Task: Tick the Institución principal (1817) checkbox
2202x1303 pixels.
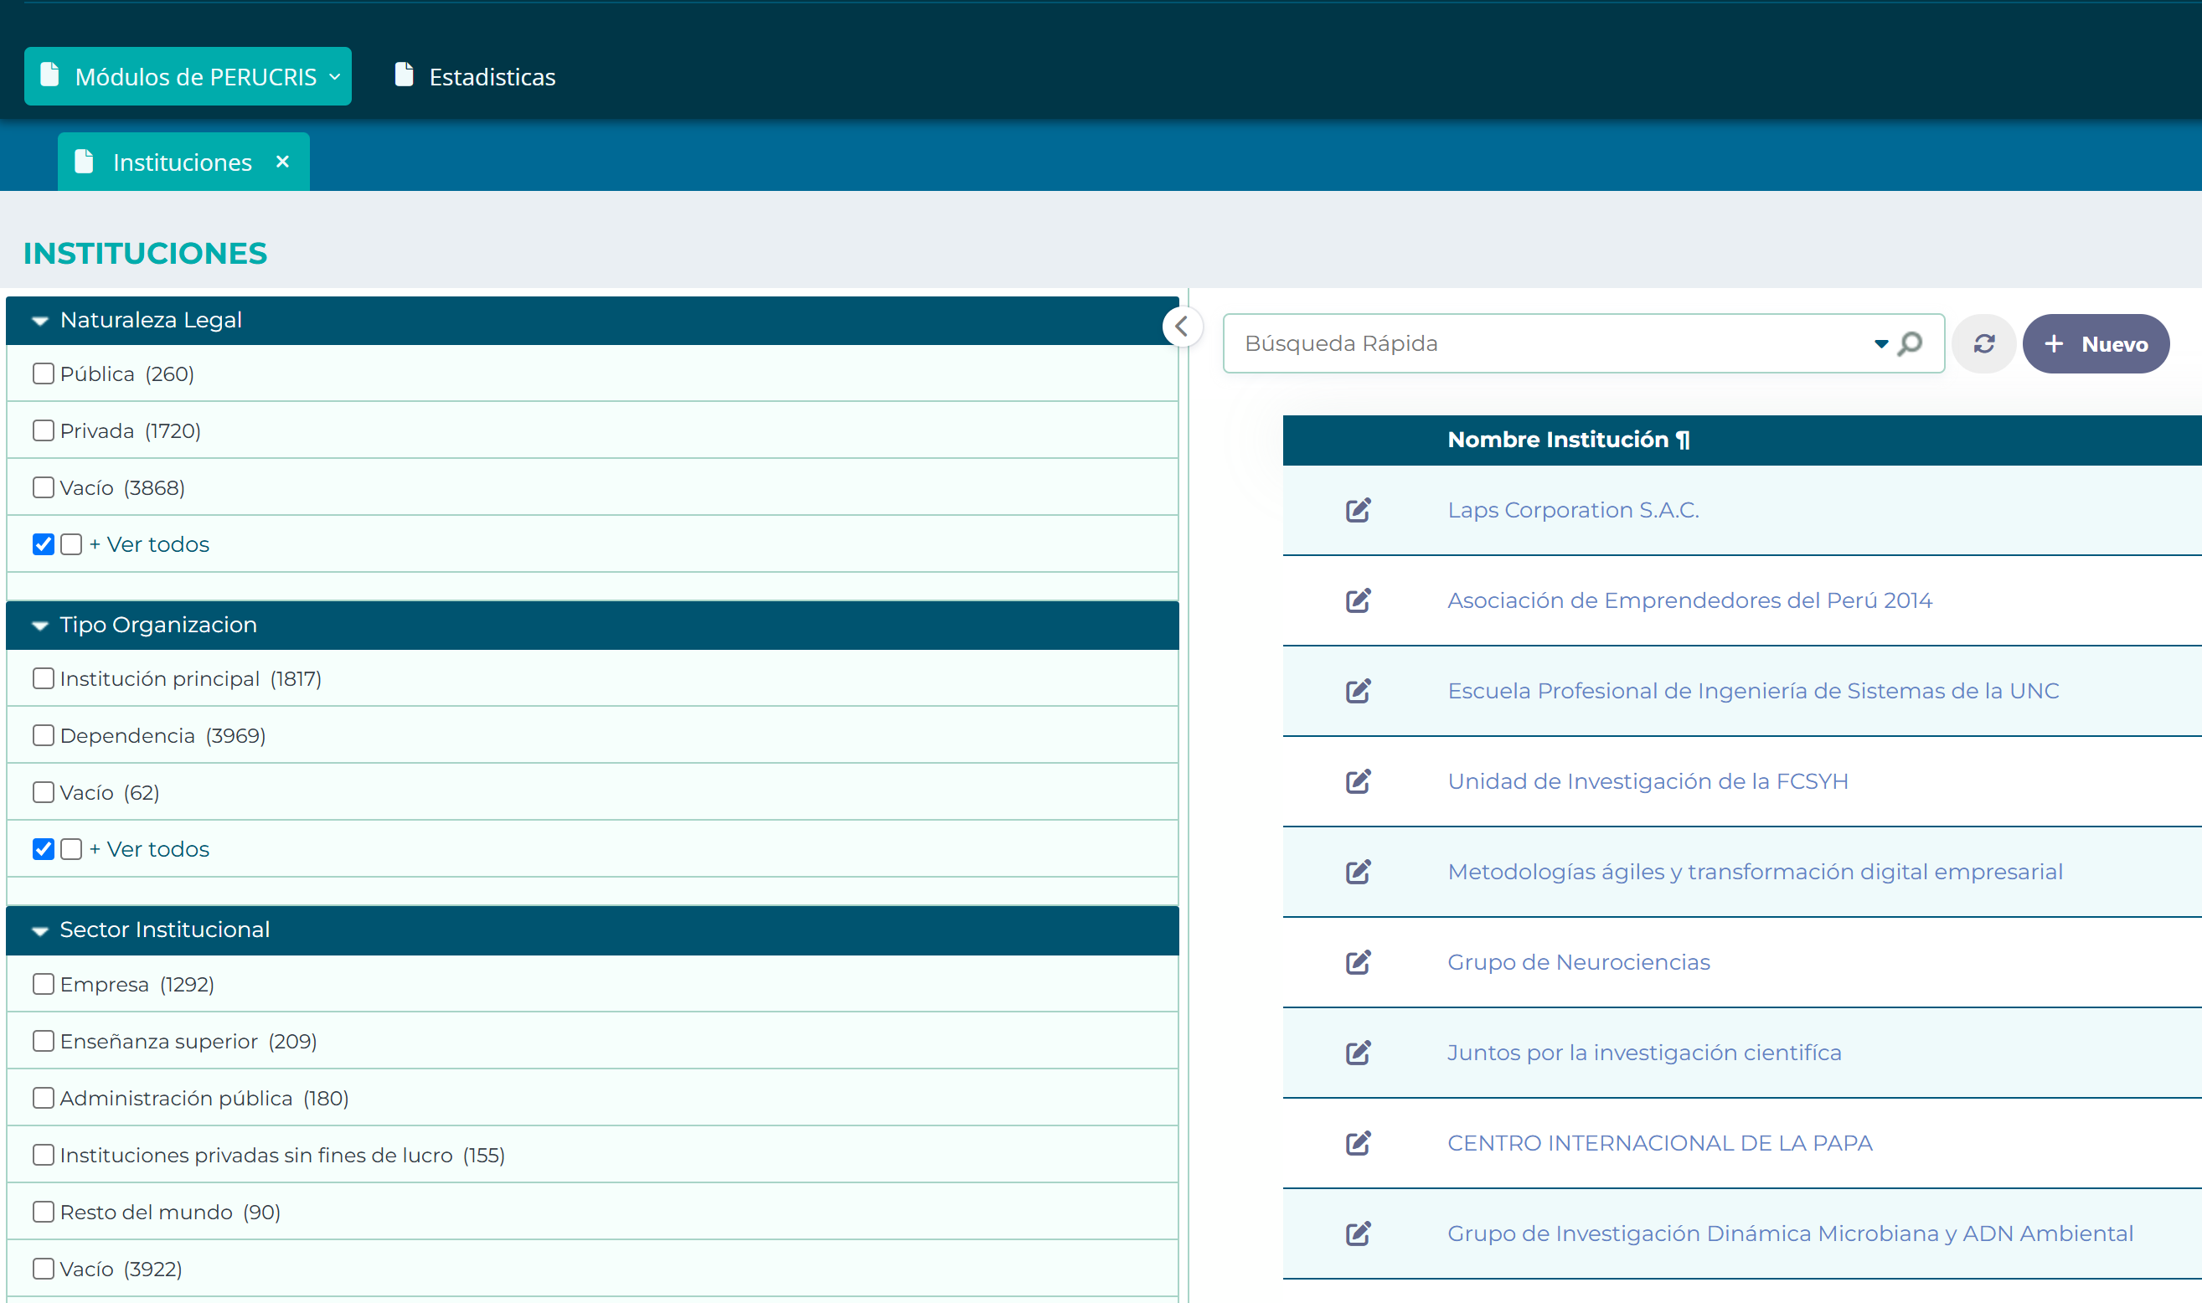Action: point(43,679)
